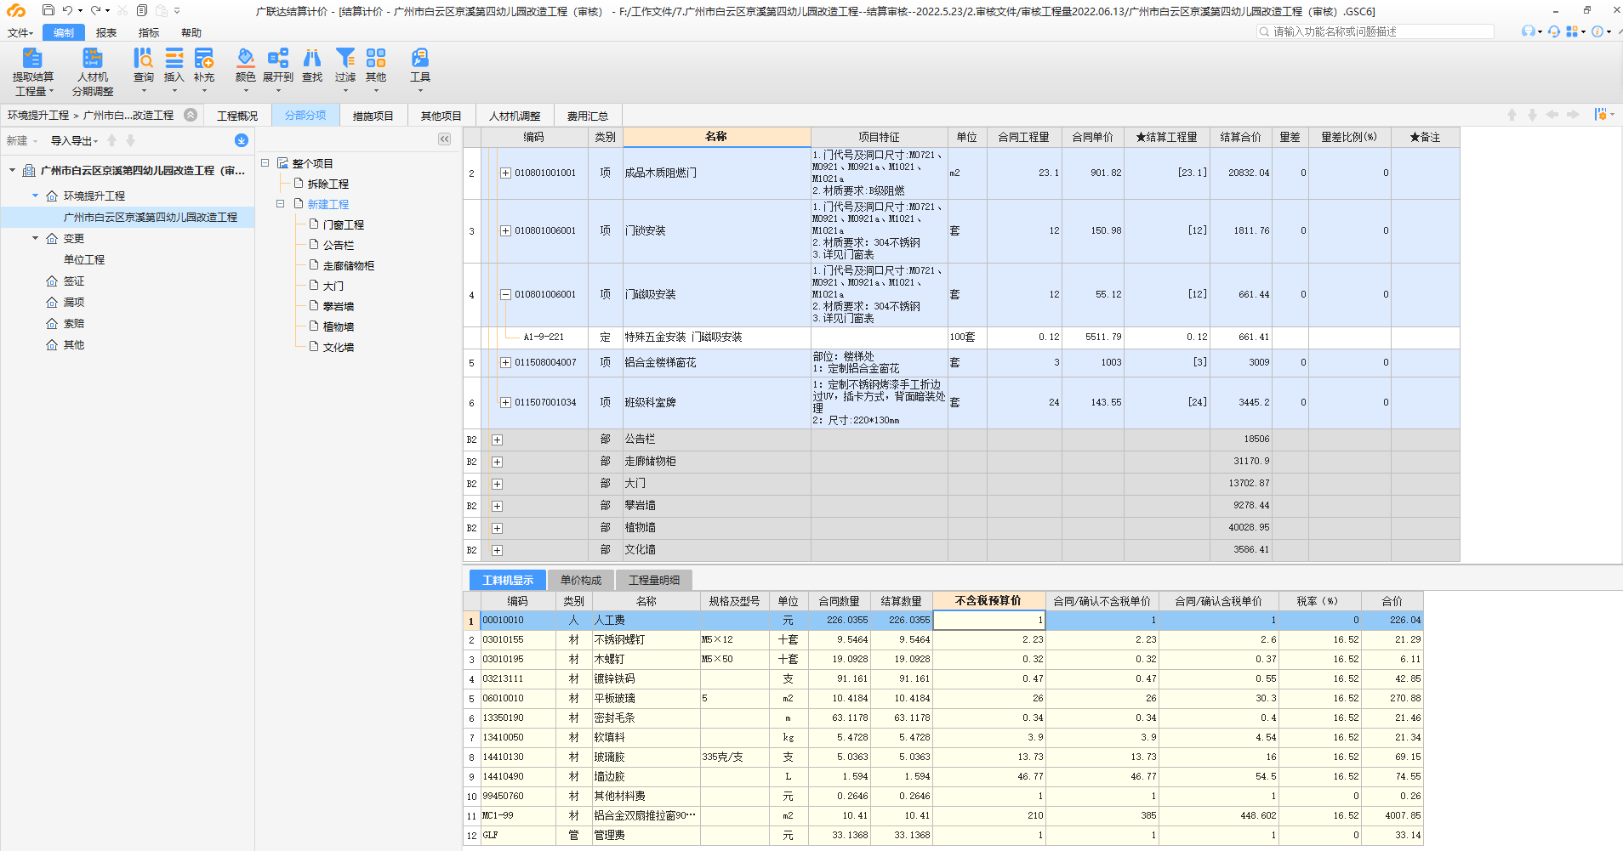
Task: Switch to the 其他项目 tab
Action: (441, 116)
